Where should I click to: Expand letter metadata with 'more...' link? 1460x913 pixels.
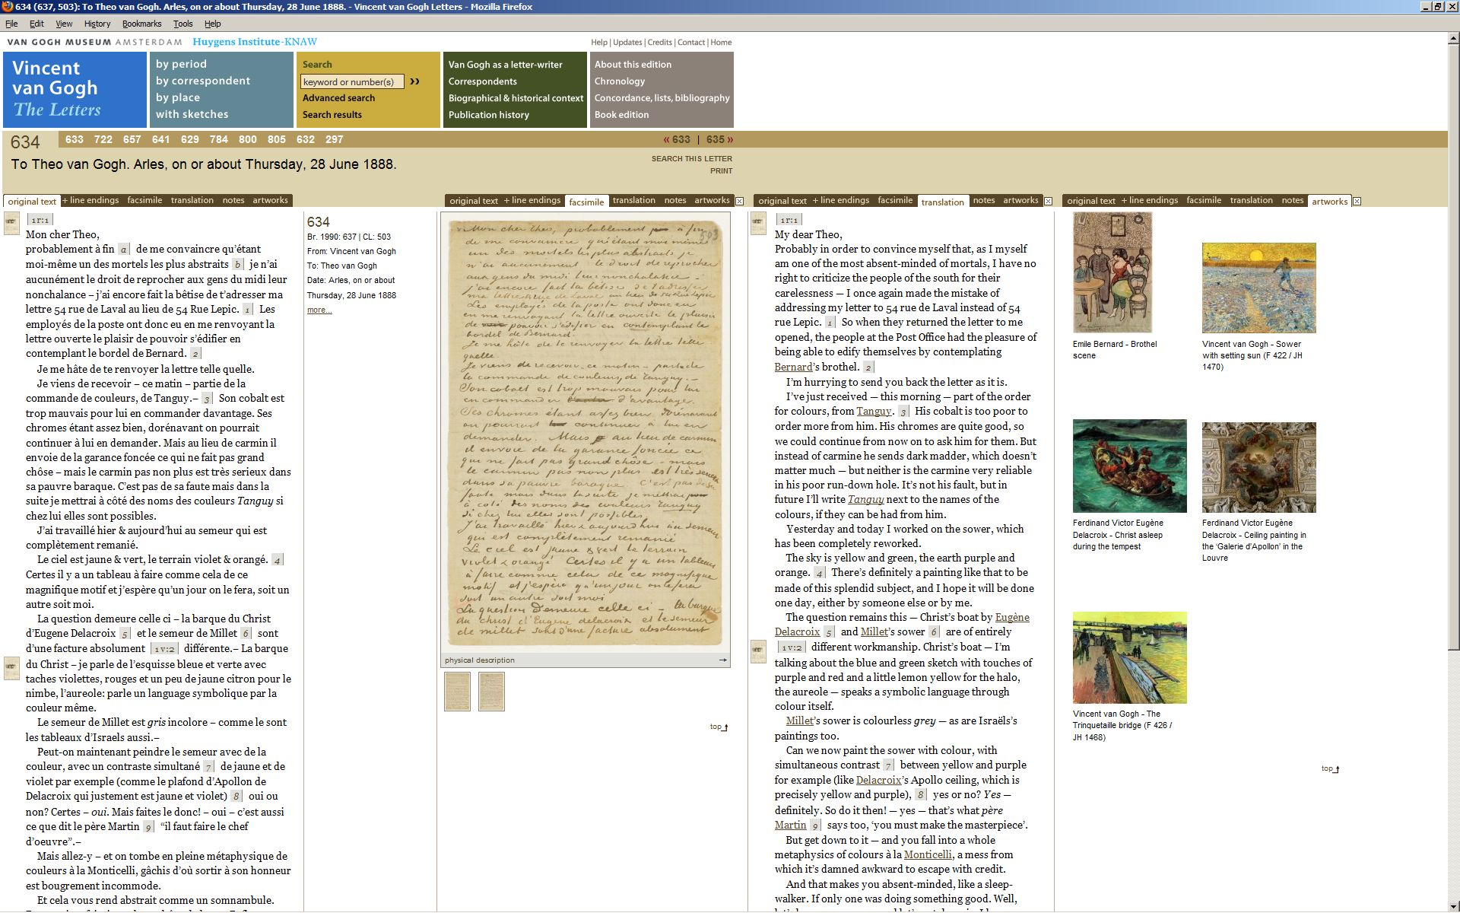(319, 310)
